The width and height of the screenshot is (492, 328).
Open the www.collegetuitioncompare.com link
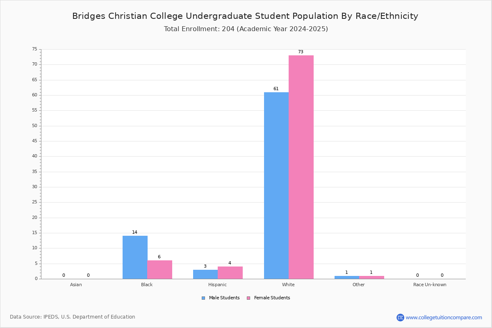(444, 317)
